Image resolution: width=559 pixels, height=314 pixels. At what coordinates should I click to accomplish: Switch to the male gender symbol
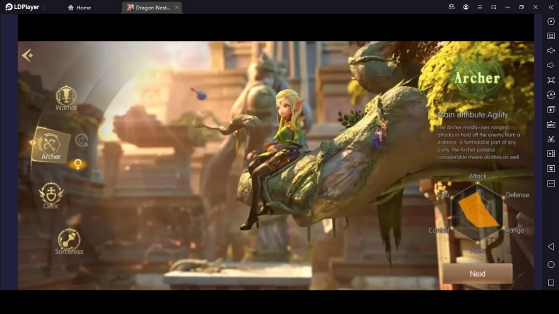pos(82,140)
